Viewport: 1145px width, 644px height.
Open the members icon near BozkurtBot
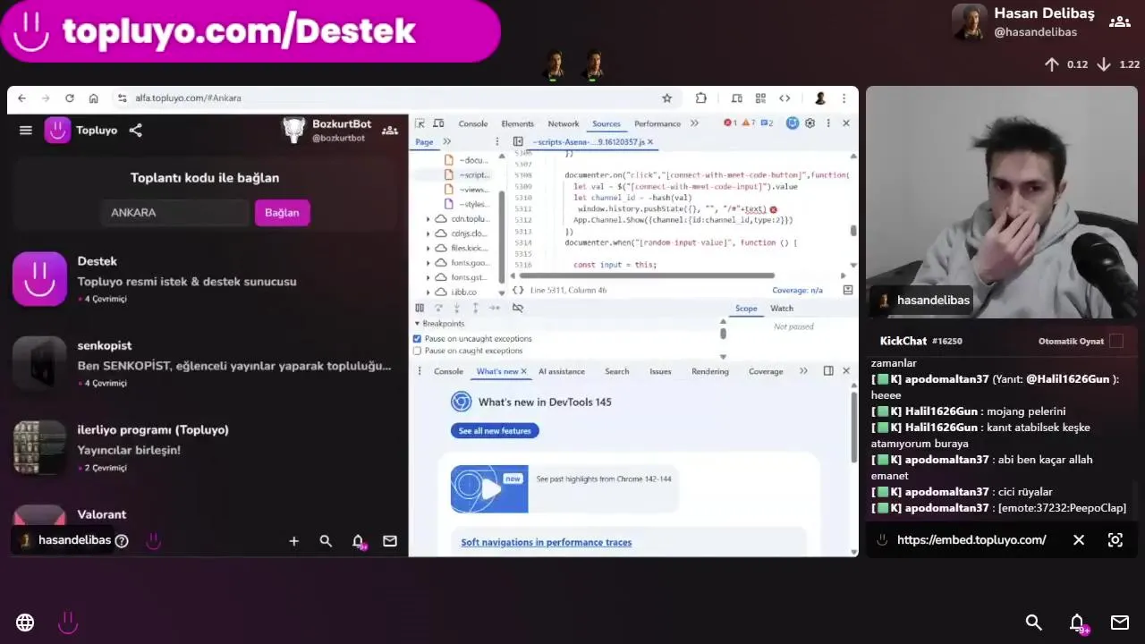390,131
